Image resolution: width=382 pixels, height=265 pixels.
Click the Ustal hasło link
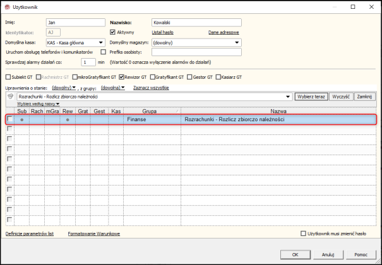tap(163, 32)
